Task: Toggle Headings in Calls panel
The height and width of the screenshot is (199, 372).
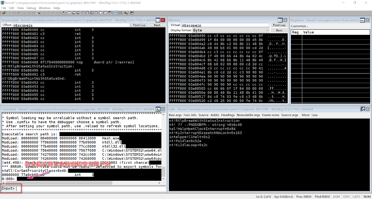Action: pyautogui.click(x=228, y=115)
